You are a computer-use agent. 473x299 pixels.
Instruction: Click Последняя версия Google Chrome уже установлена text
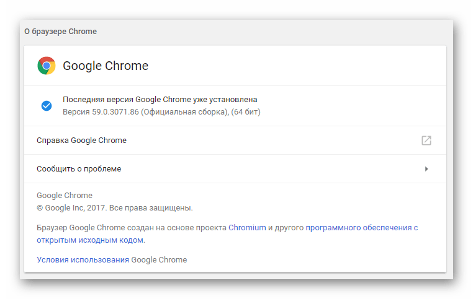pos(160,99)
